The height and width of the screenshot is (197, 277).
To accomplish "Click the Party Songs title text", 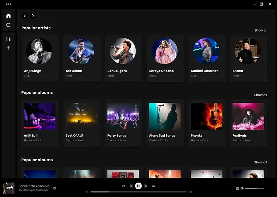I will click(117, 136).
